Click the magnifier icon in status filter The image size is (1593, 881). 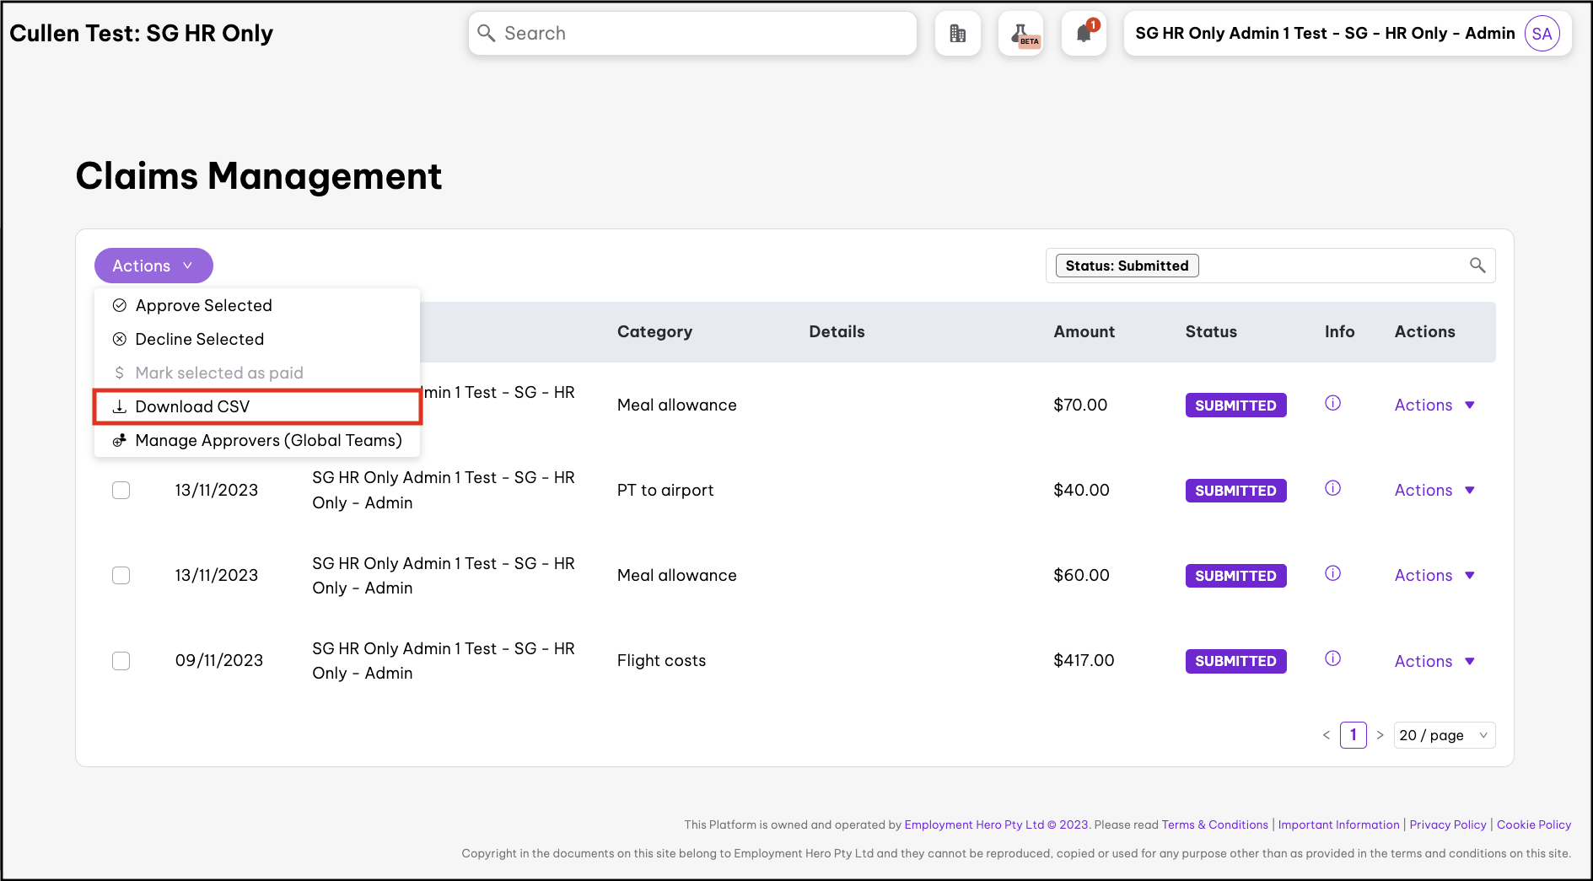(x=1477, y=266)
